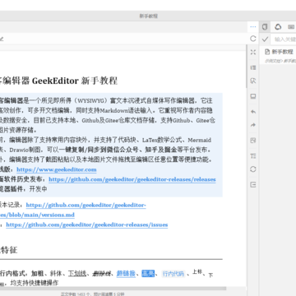Click the edit pencil icon at top left
The height and width of the screenshot is (296, 296).
(2, 39)
